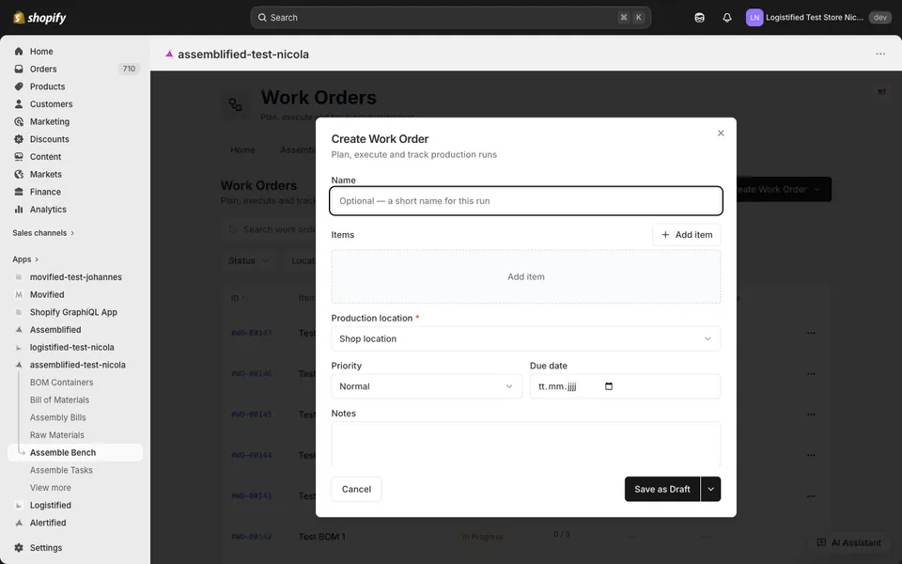Open Assemble Bench in sidebar

75,453
